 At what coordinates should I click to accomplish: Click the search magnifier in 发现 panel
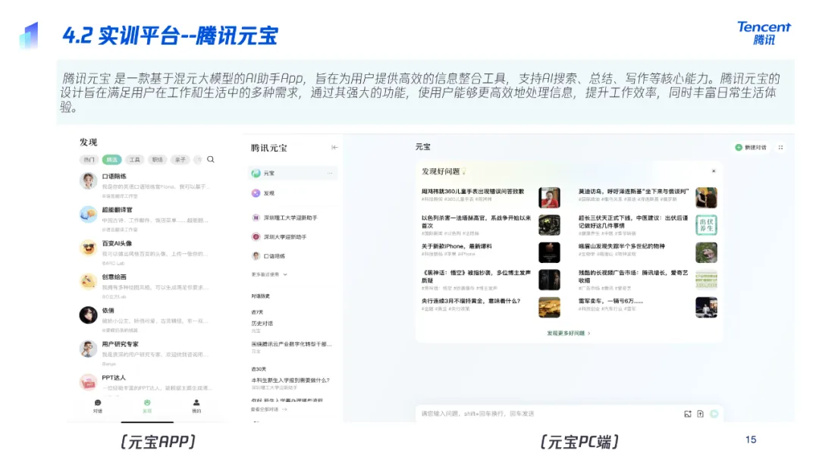(211, 159)
